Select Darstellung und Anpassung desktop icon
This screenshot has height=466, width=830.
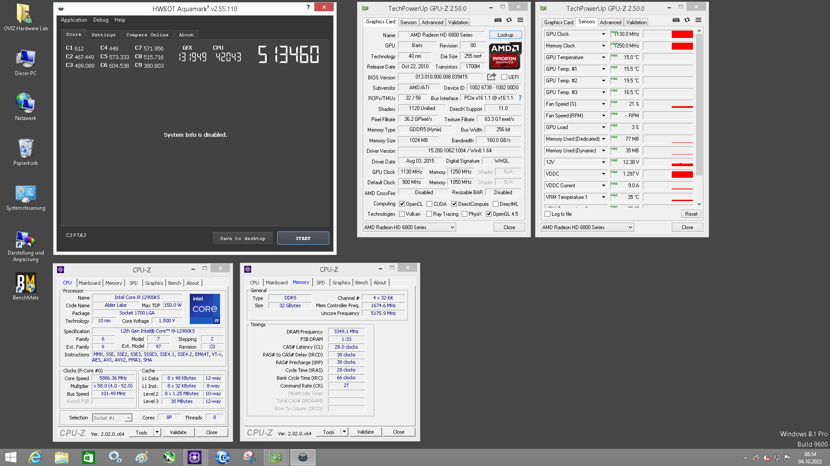26,246
